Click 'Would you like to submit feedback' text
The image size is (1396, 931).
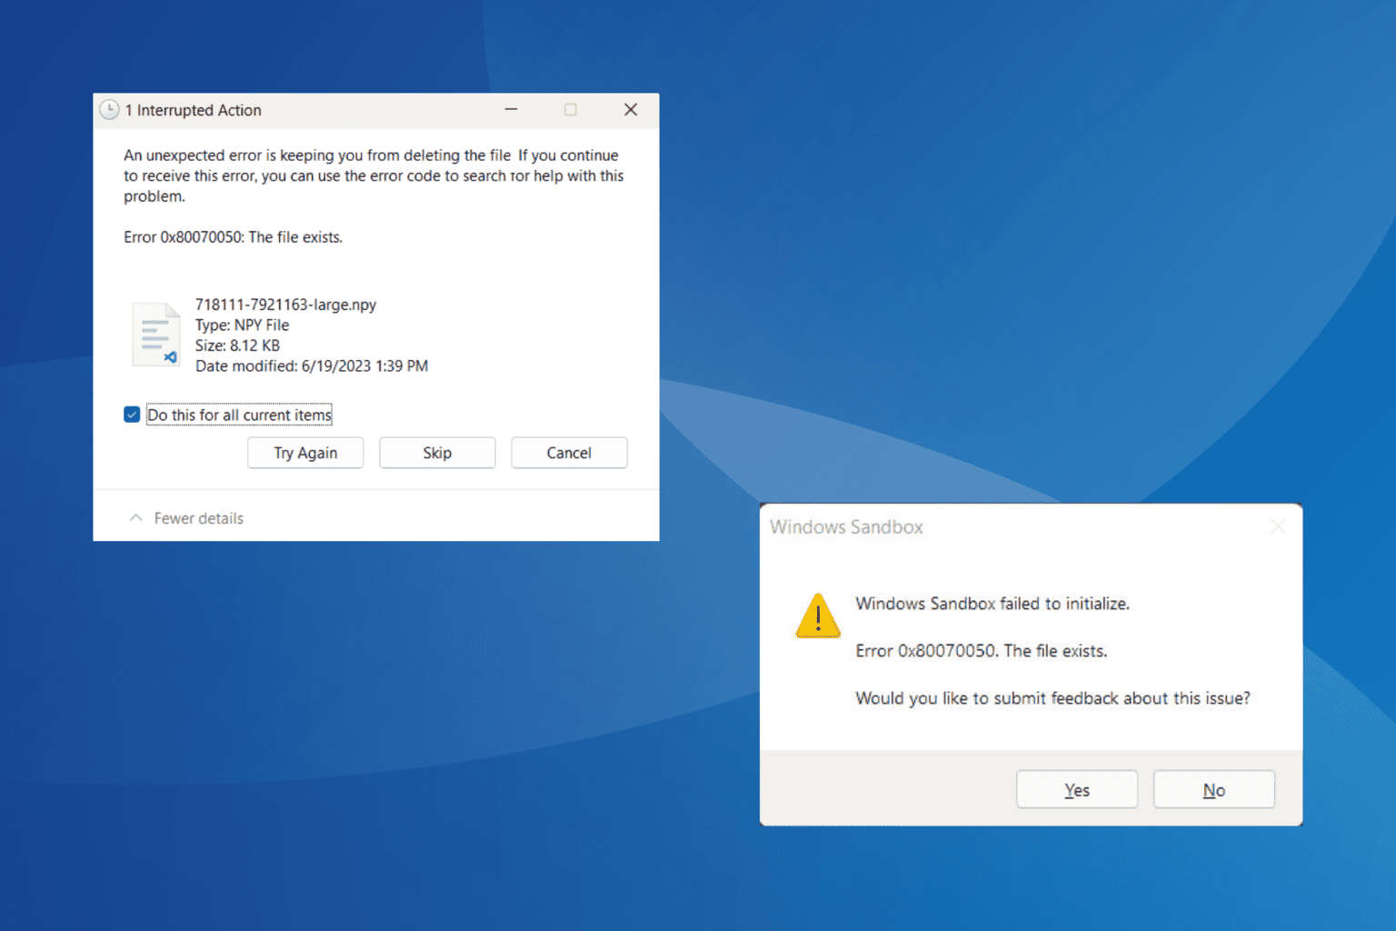(1052, 698)
